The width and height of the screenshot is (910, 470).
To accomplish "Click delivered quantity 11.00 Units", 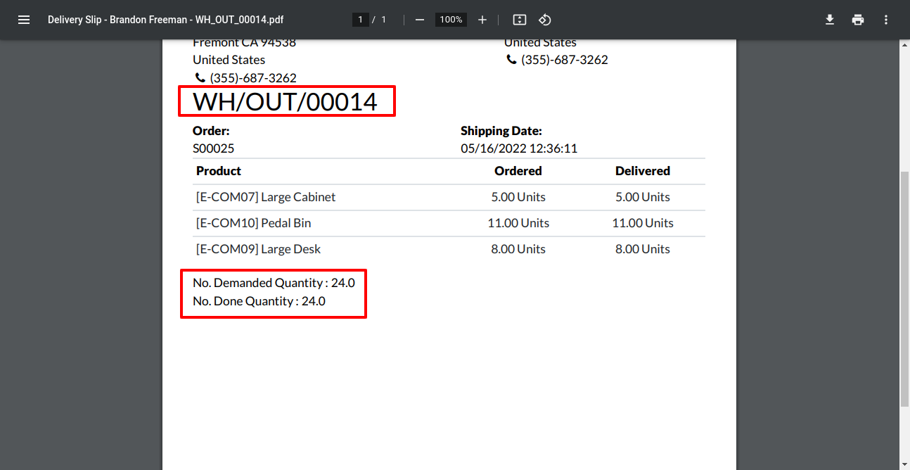I will (x=643, y=223).
